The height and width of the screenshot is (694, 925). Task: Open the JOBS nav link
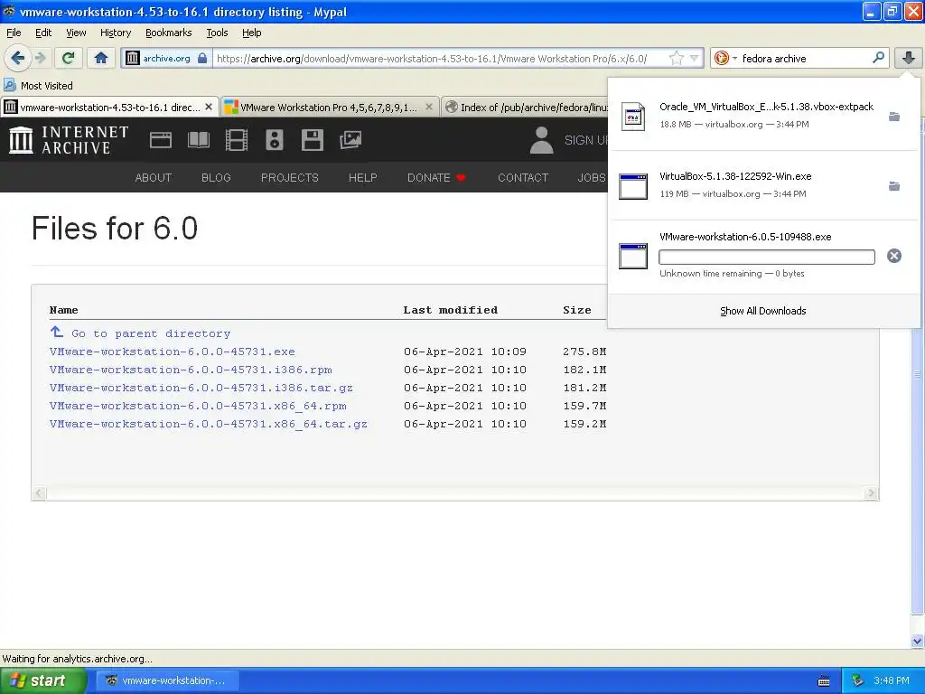pyautogui.click(x=592, y=178)
